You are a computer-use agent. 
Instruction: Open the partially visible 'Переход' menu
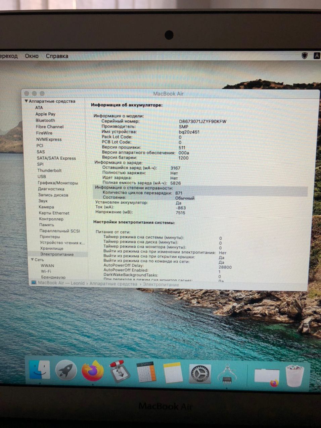(x=9, y=56)
